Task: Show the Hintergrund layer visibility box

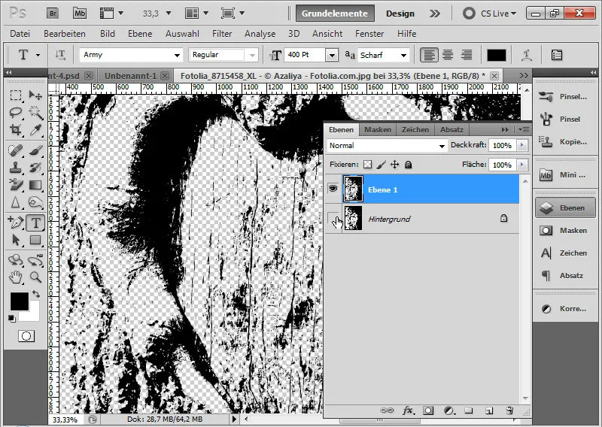Action: coord(333,219)
